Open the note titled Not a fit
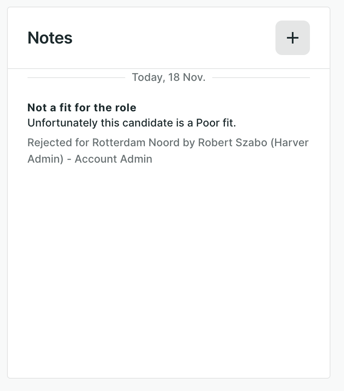 (x=82, y=108)
